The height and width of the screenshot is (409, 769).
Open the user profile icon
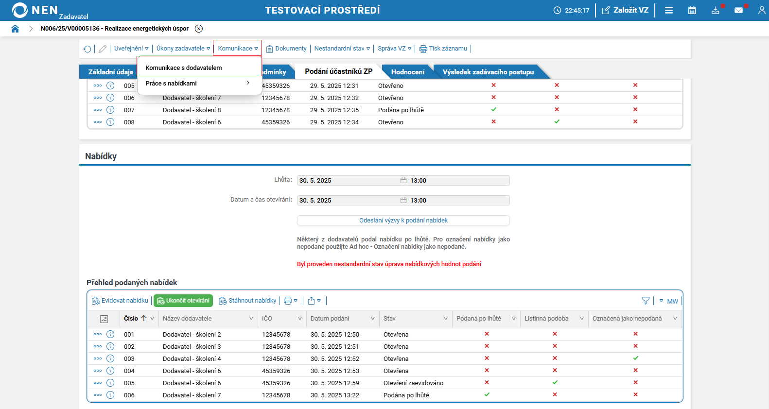(761, 10)
